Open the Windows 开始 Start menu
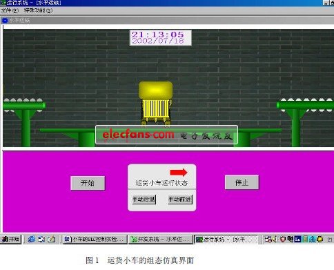The width and height of the screenshot is (334, 270). (10, 240)
